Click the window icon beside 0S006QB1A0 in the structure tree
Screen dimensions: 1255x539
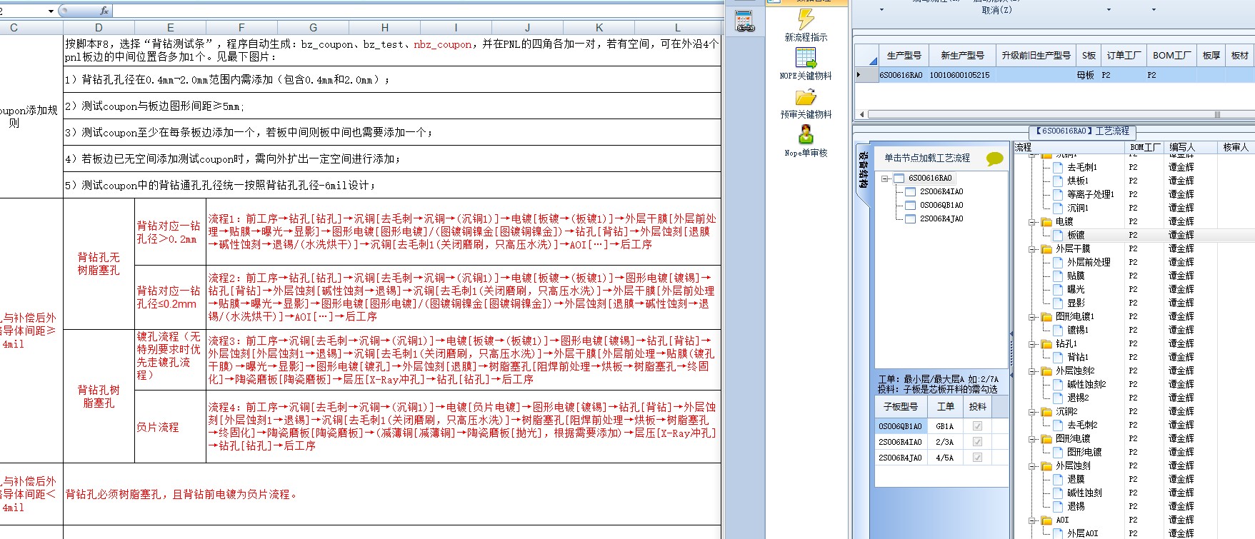click(910, 206)
